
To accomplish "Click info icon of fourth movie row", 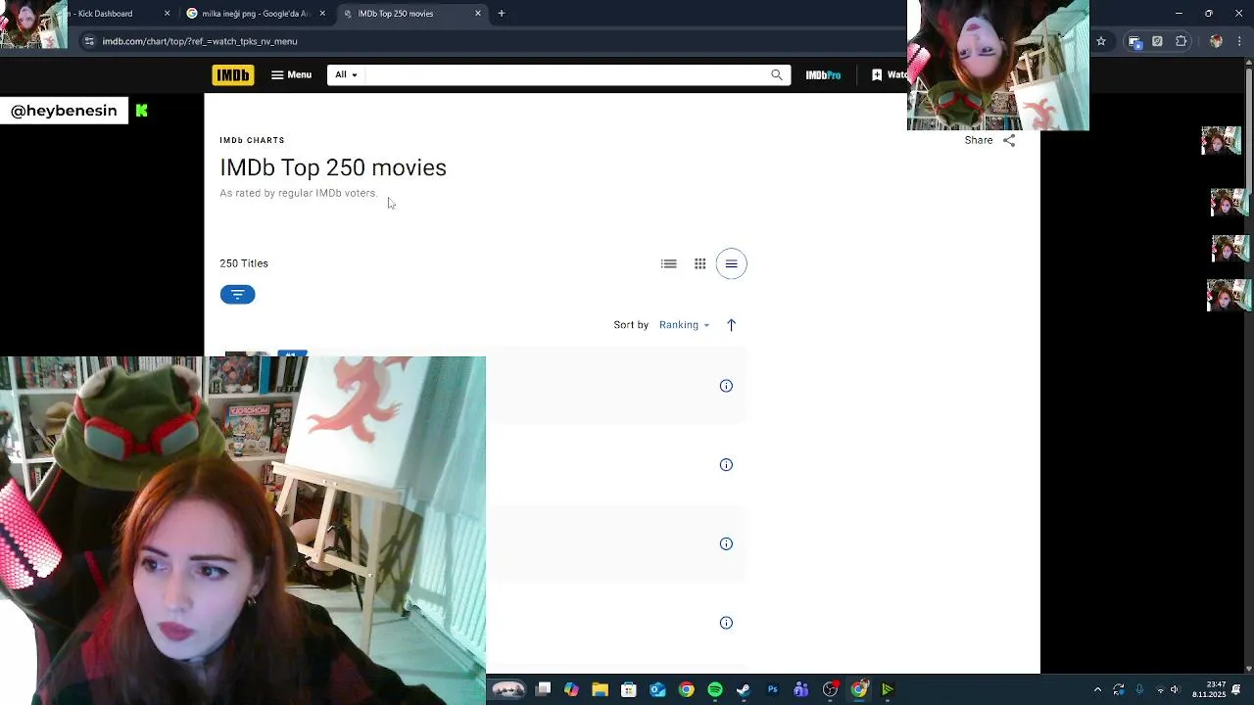I will pyautogui.click(x=726, y=623).
